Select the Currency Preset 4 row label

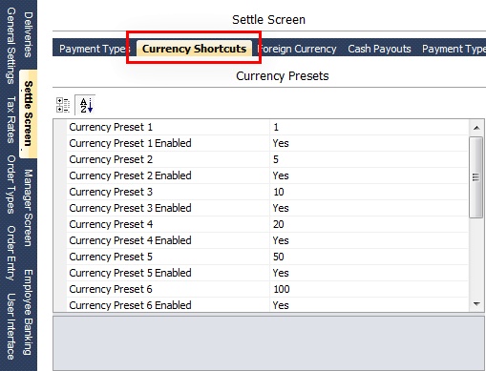point(111,224)
